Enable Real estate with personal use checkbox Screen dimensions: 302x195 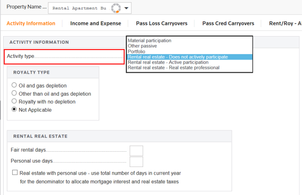point(15,173)
